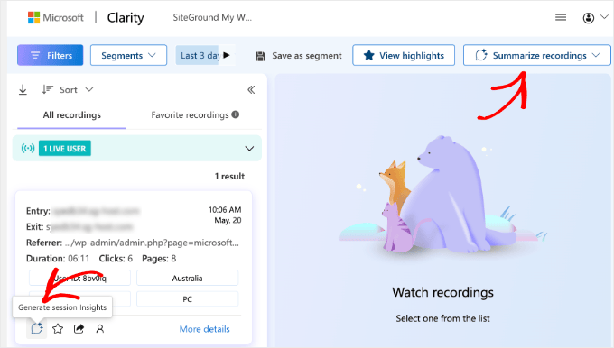Open View highlights
Screen dimensions: 614x348
pos(404,55)
